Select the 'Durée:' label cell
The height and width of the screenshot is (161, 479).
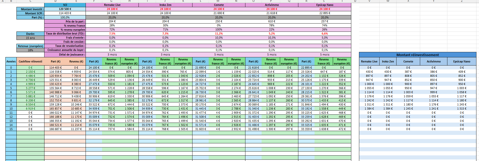(30, 34)
